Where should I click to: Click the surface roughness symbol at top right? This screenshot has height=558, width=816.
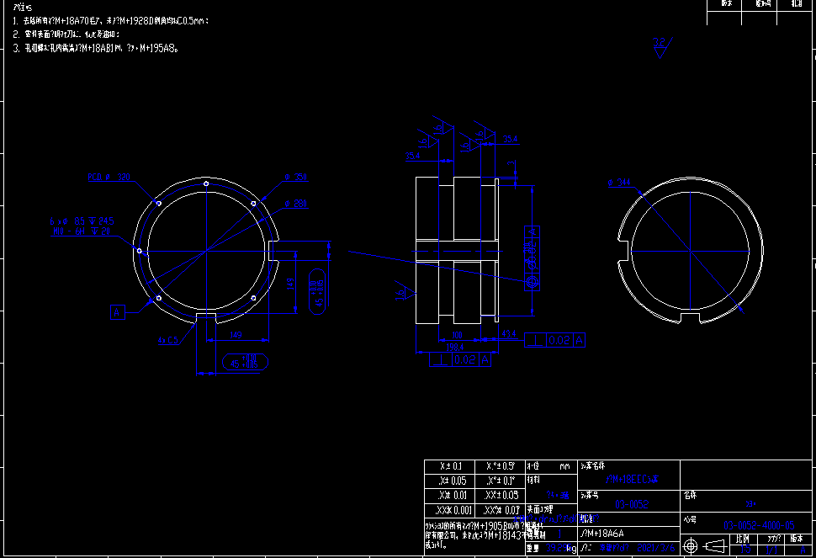tap(660, 46)
